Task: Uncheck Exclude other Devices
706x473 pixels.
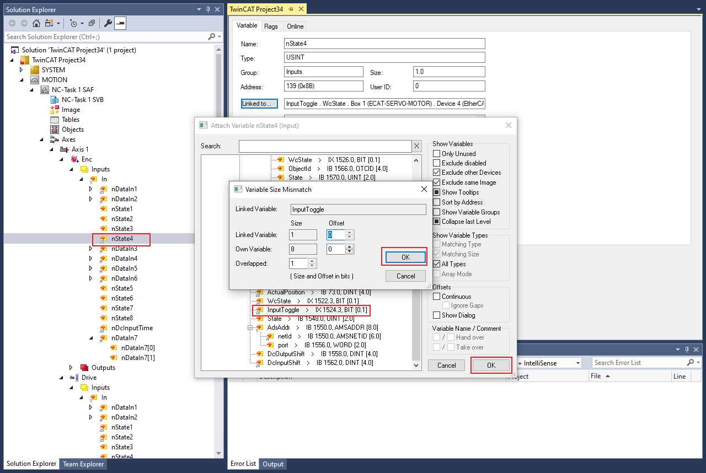Action: (x=437, y=173)
